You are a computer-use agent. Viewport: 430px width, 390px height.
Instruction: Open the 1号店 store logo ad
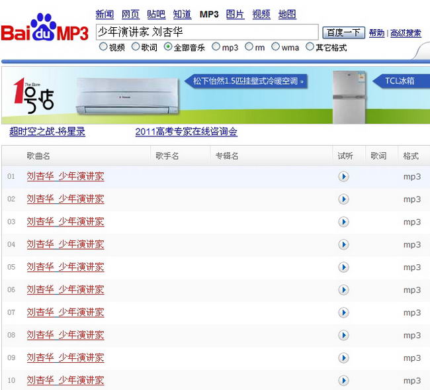click(x=34, y=96)
